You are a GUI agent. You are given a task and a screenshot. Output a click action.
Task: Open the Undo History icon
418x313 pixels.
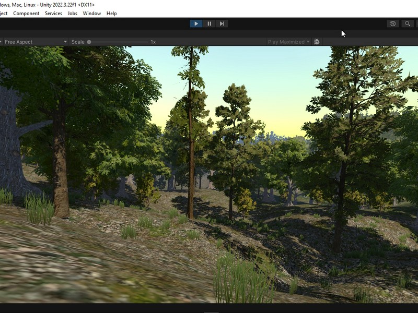393,23
